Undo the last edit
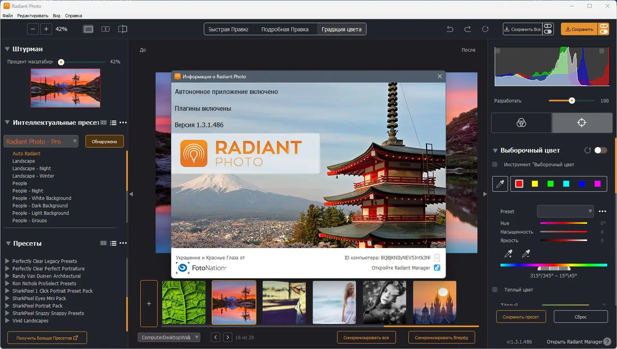The image size is (617, 349). pyautogui.click(x=450, y=29)
